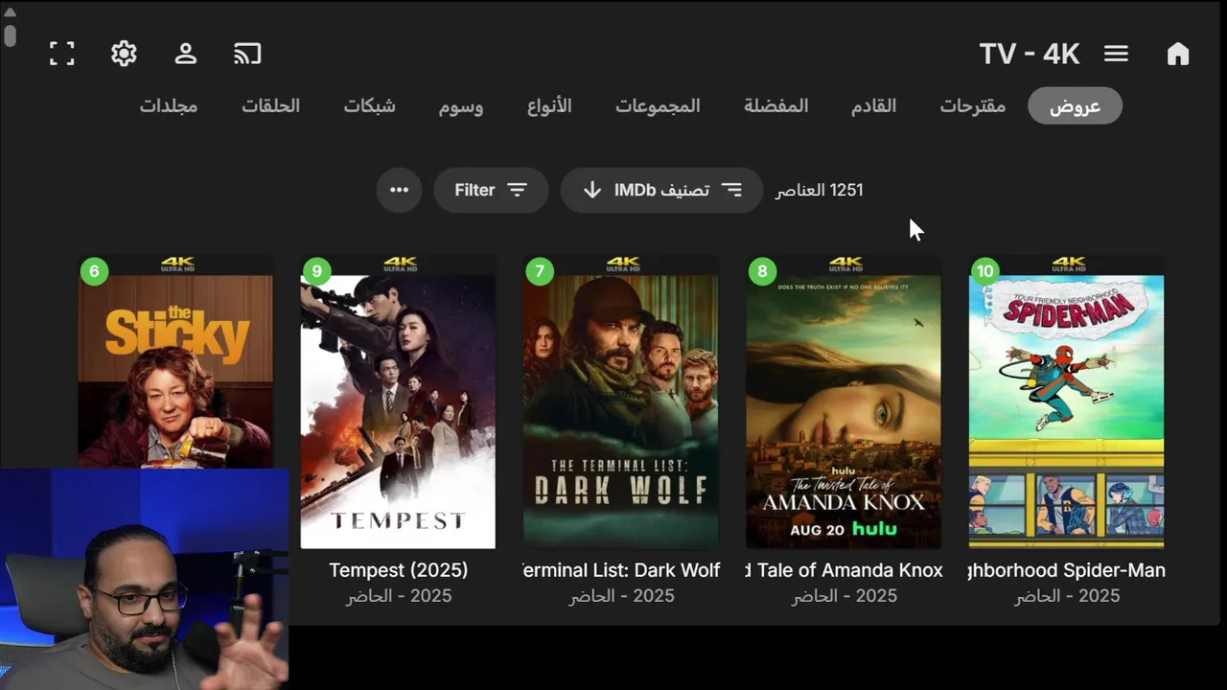Open the user profile icon

[x=186, y=54]
